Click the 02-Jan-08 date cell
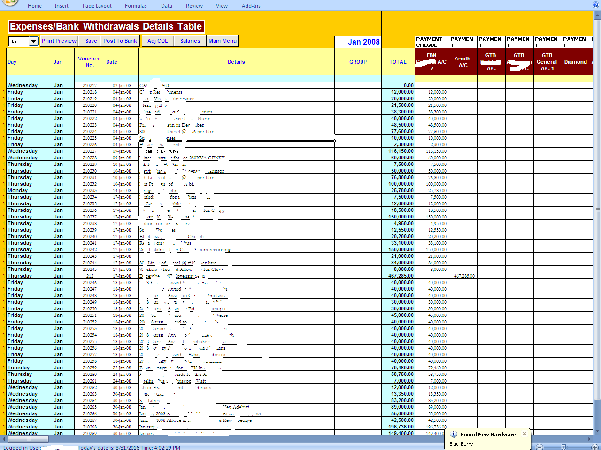Viewport: 601px width, 450px height. pyautogui.click(x=122, y=86)
